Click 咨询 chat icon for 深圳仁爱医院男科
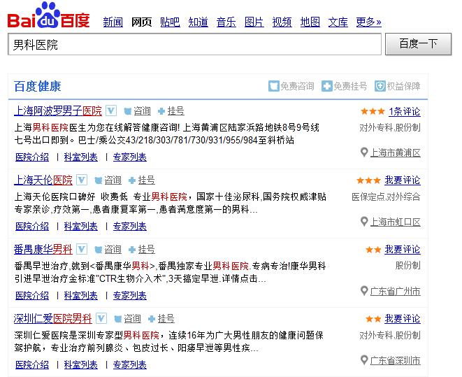The image size is (462, 377). point(118,319)
